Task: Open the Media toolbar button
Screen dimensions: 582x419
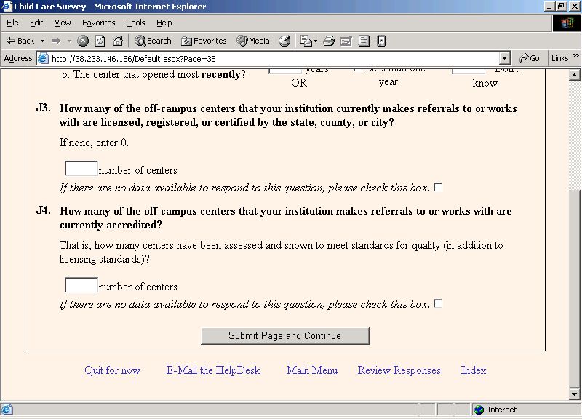Action: point(253,41)
